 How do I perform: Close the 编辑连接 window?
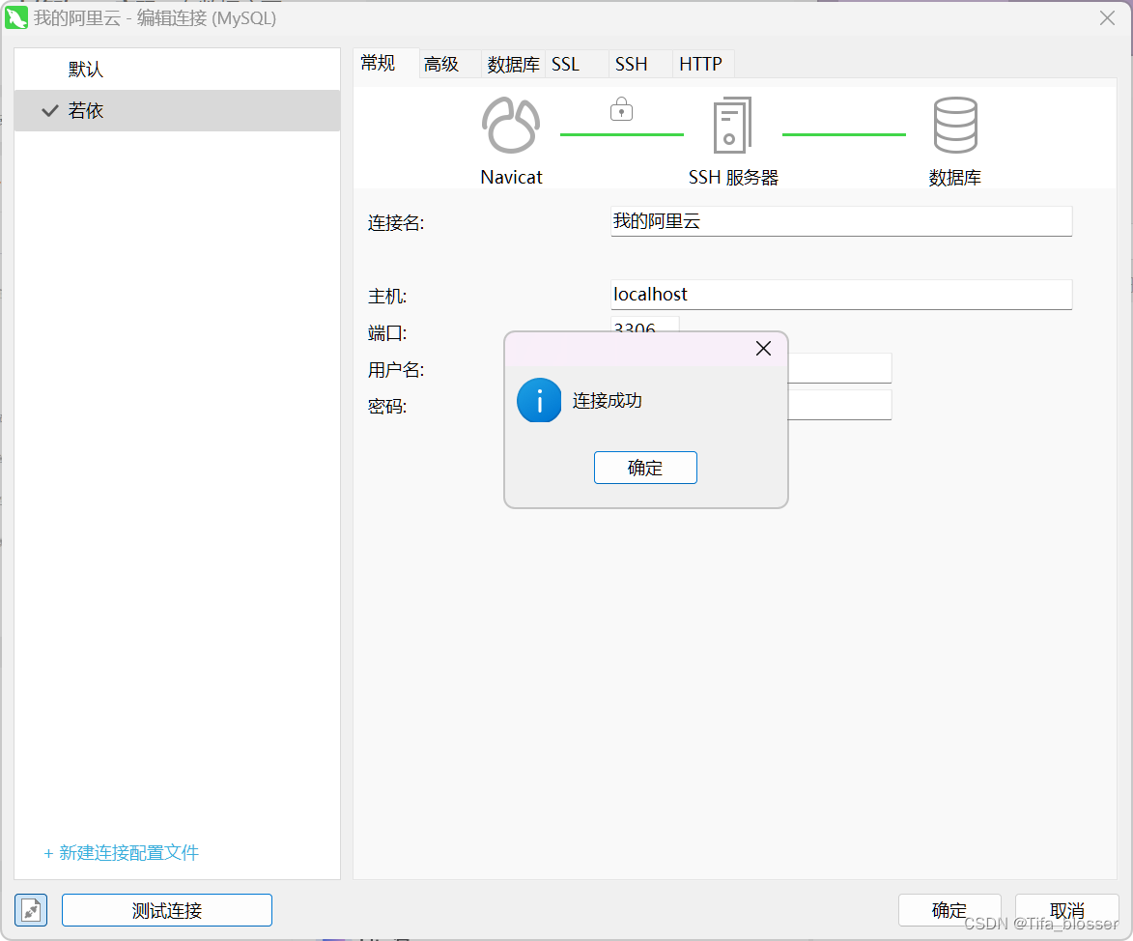1107,18
